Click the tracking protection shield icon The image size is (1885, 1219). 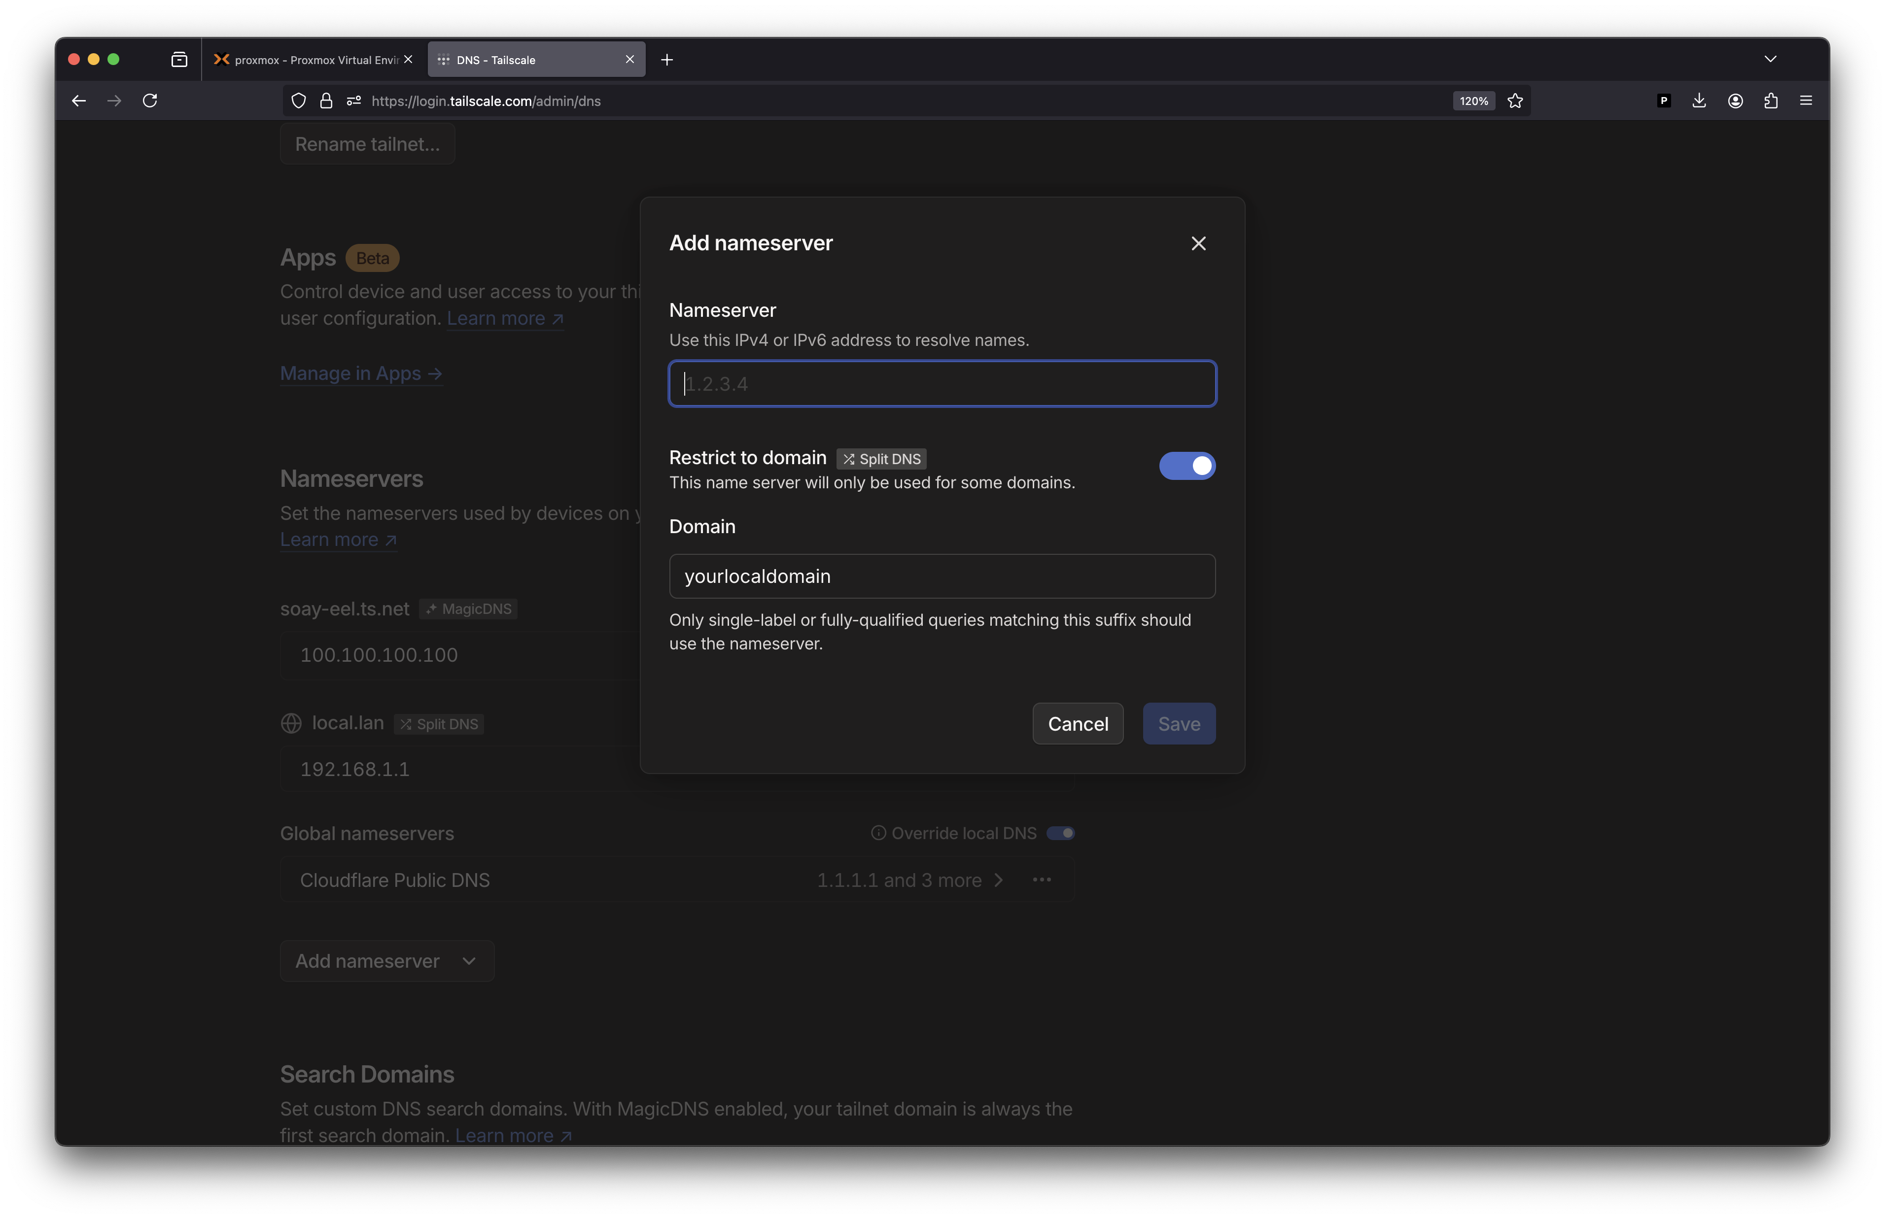click(x=298, y=101)
